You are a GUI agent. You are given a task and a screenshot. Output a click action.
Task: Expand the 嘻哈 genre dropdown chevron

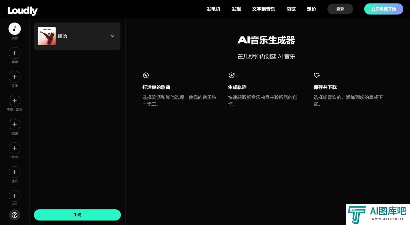coord(112,36)
